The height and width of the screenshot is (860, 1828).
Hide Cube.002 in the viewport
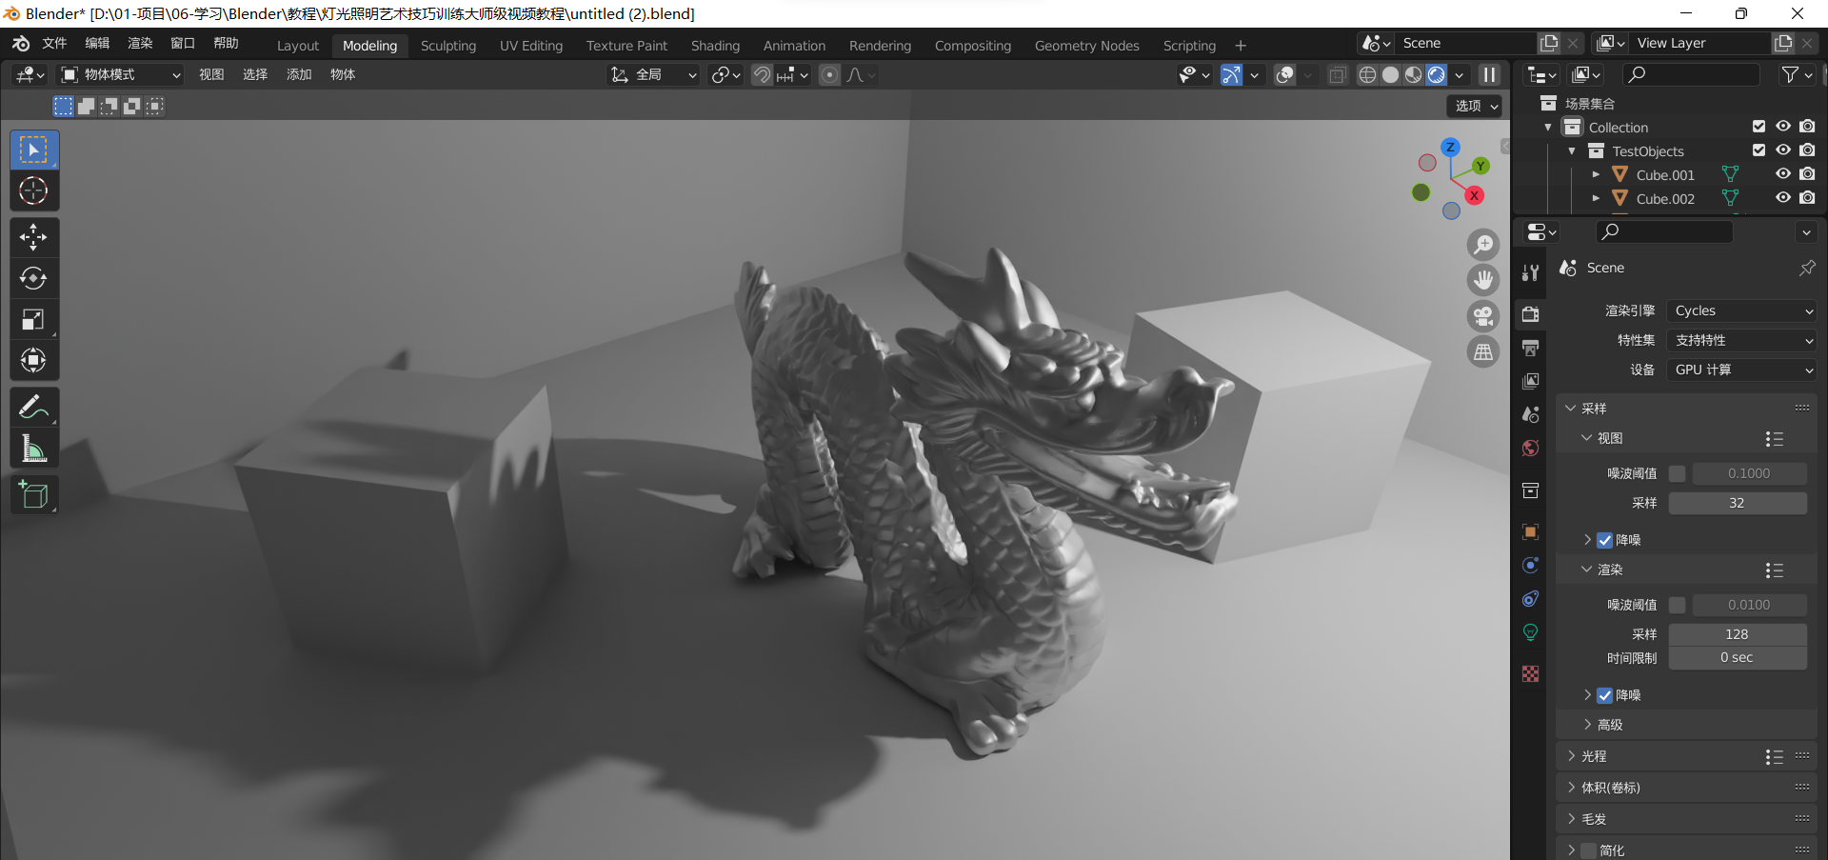[1783, 198]
